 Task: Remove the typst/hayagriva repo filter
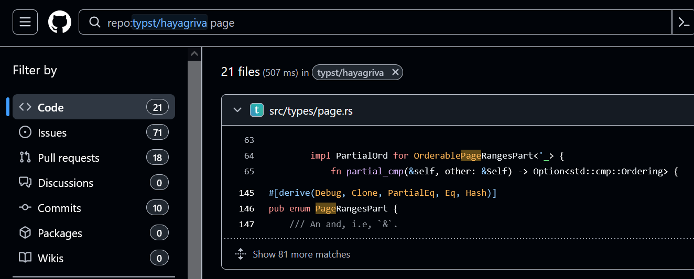coord(395,72)
